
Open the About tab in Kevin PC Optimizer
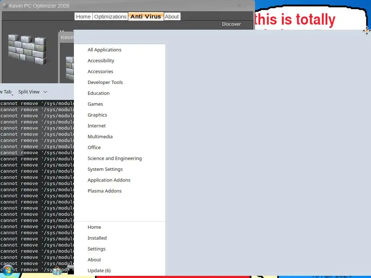tap(172, 17)
